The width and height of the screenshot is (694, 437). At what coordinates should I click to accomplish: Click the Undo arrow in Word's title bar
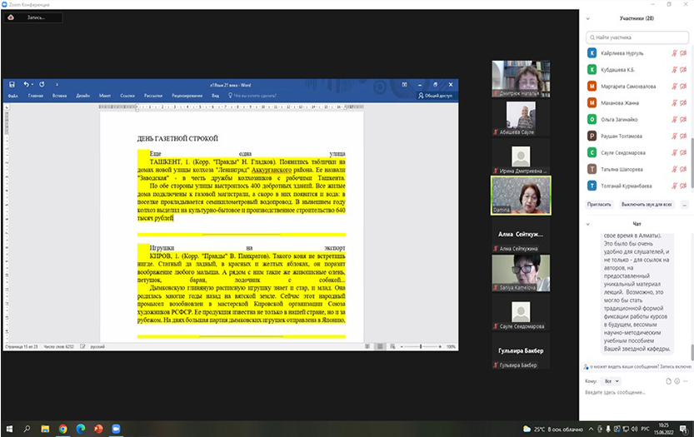[27, 84]
